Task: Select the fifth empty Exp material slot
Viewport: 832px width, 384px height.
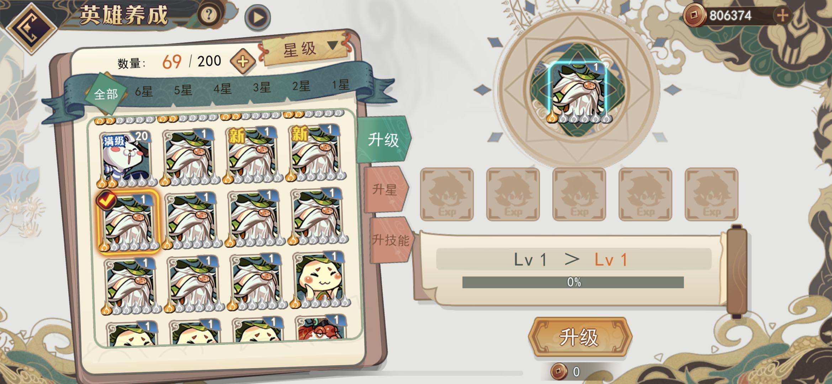Action: 711,194
